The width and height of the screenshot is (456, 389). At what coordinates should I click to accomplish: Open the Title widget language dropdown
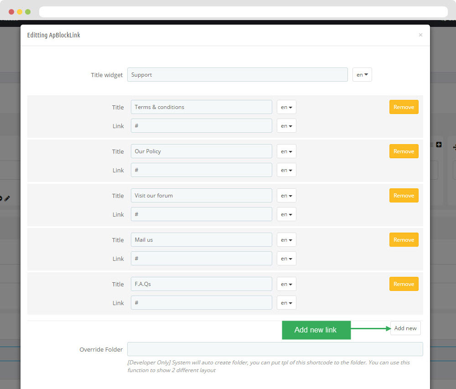coord(362,75)
